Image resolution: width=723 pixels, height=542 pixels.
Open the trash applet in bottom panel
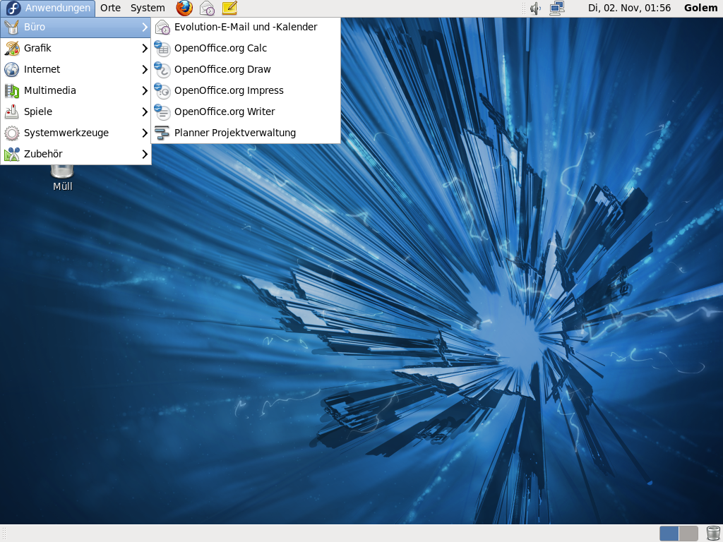712,534
